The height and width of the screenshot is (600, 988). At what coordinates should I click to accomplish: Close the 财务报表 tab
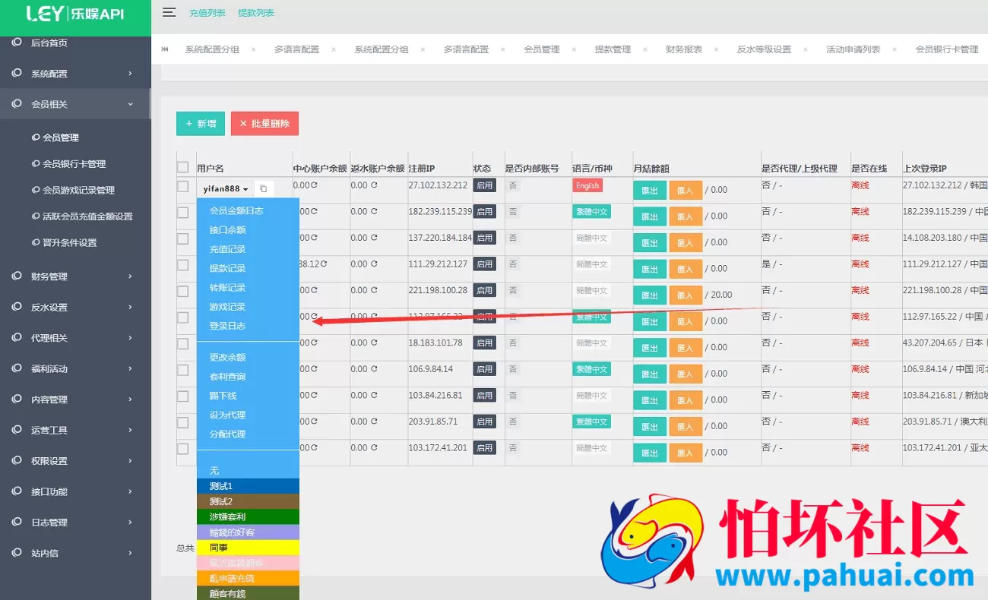pyautogui.click(x=717, y=49)
